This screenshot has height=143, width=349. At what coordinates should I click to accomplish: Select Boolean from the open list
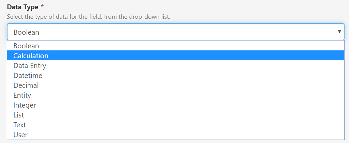(x=26, y=46)
